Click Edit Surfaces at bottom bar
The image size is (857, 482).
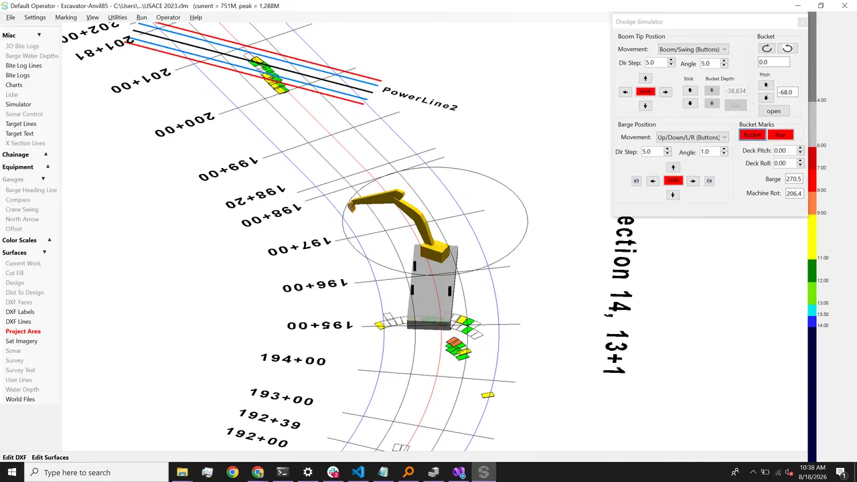pyautogui.click(x=50, y=457)
